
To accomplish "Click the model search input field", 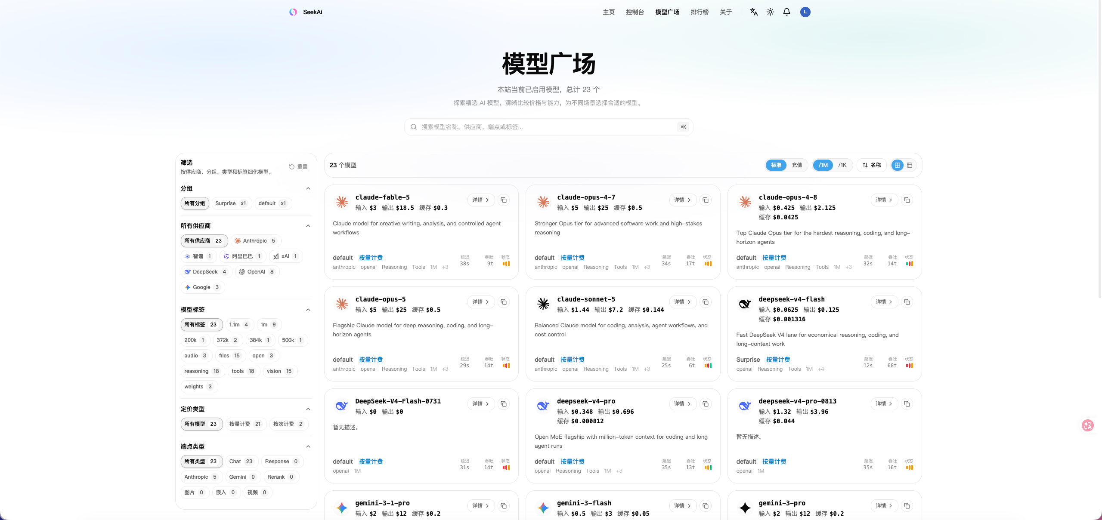I will pos(548,127).
